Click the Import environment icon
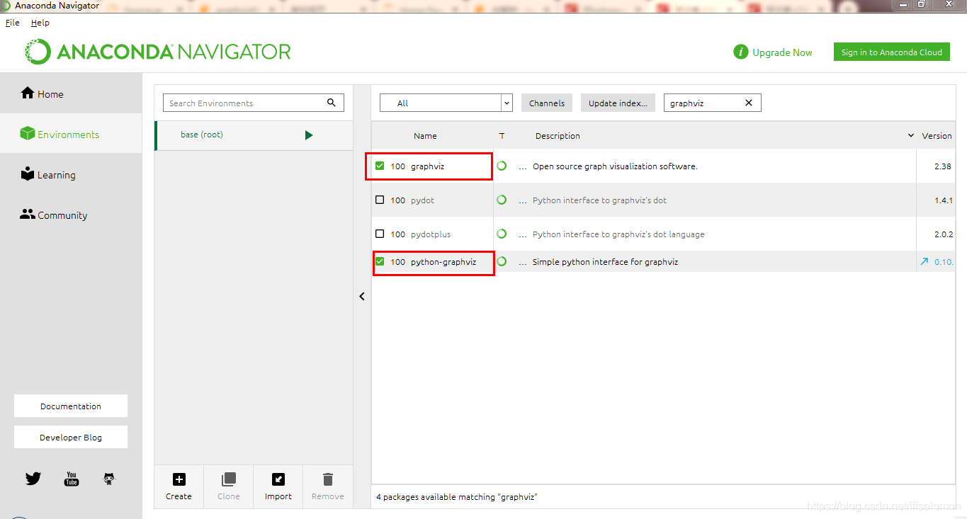The width and height of the screenshot is (967, 519). [x=278, y=479]
